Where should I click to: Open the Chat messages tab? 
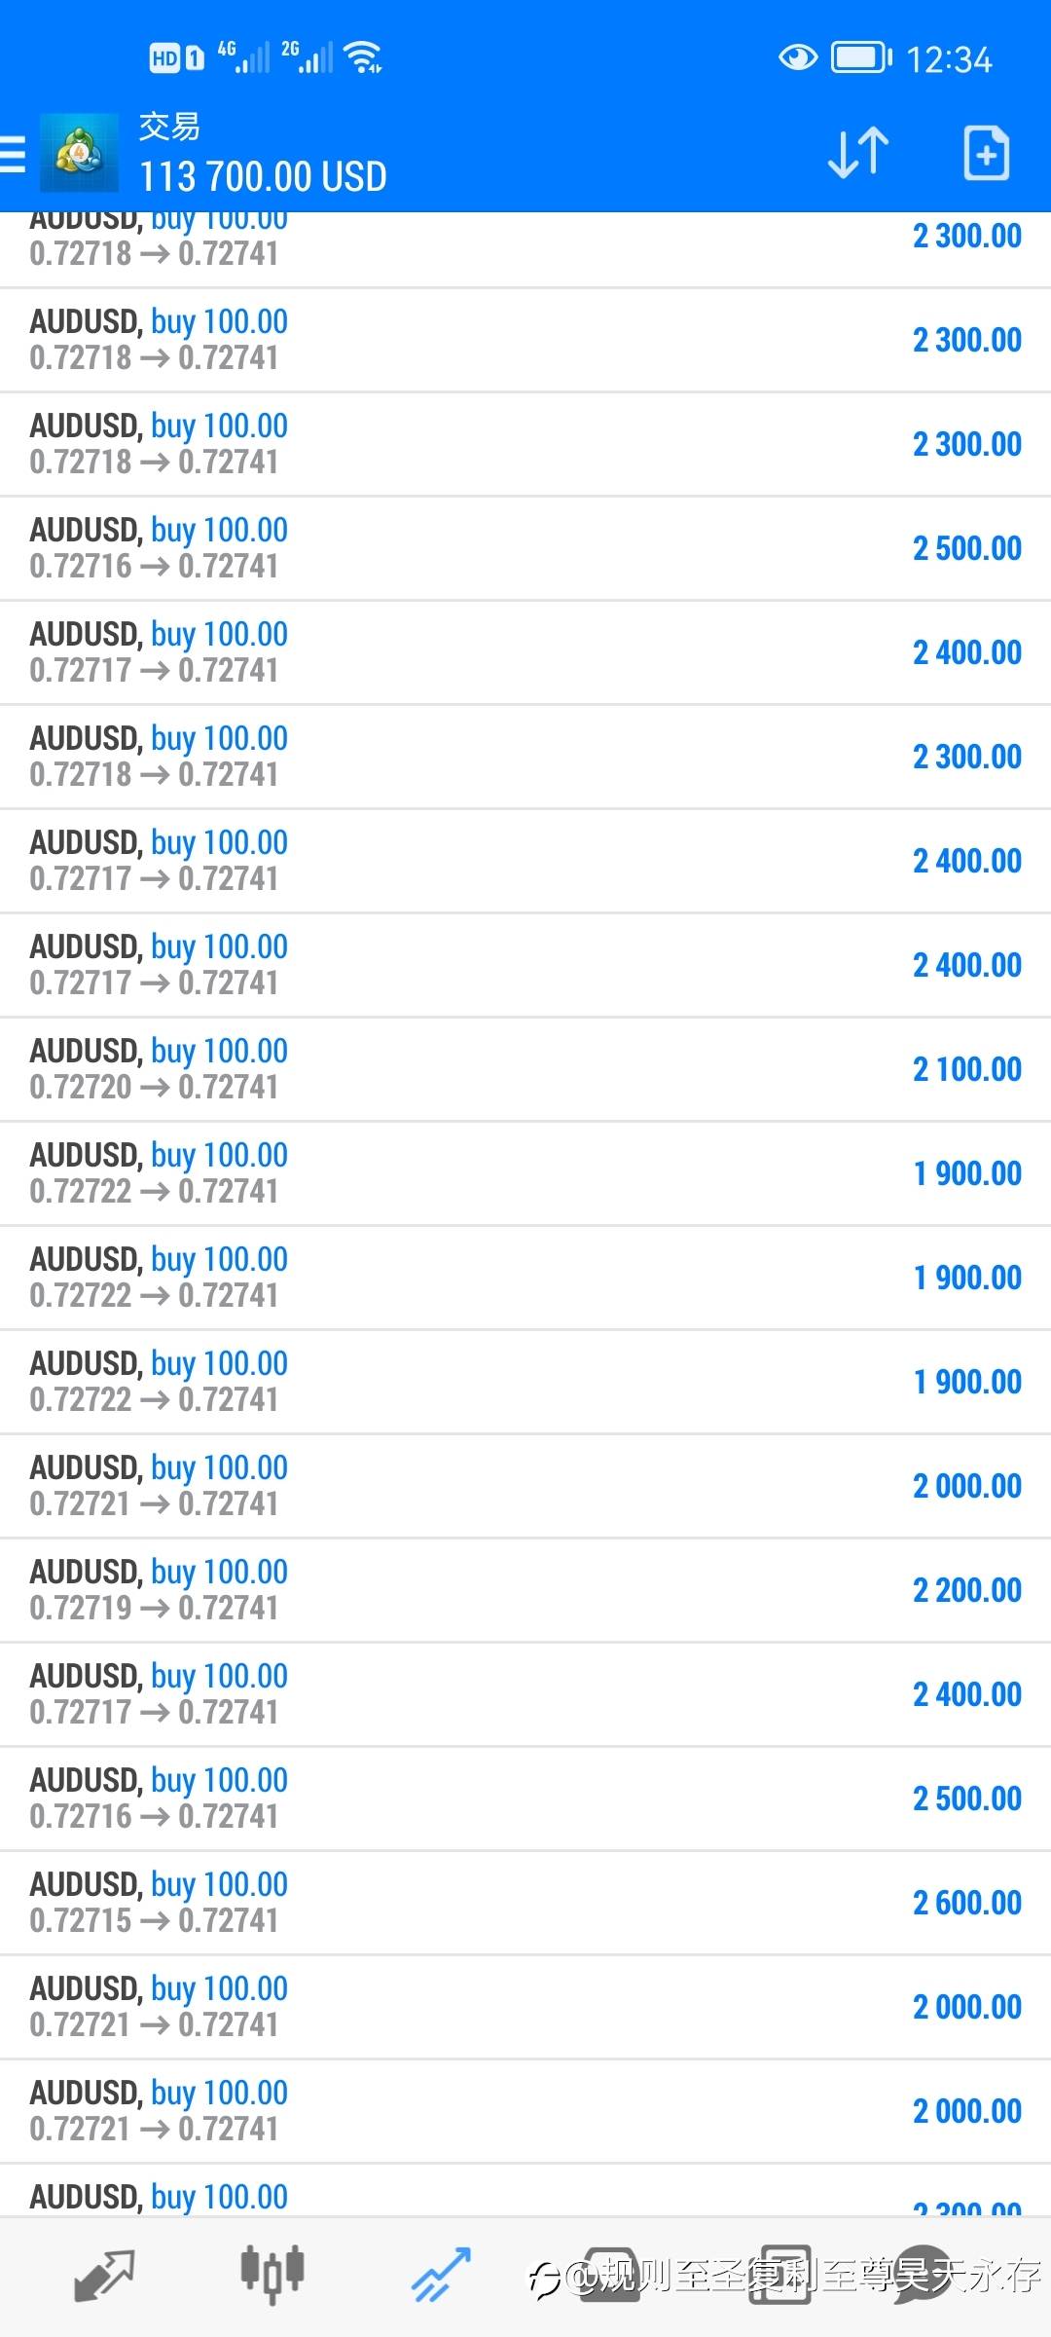click(924, 2276)
